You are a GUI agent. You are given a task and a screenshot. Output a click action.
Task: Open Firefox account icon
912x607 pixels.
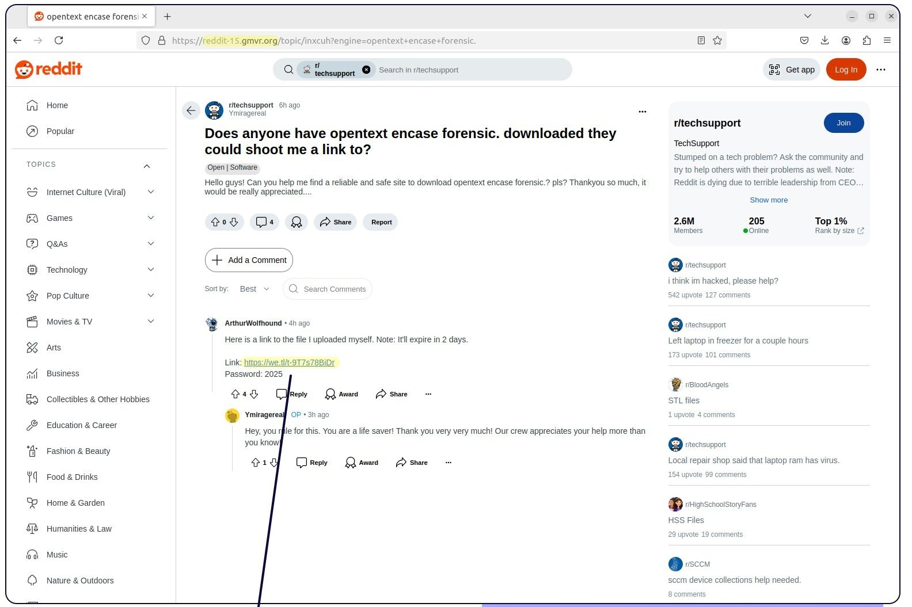click(846, 40)
